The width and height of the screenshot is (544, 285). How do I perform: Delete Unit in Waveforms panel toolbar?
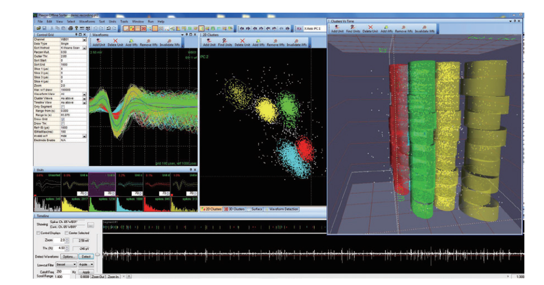coord(115,43)
